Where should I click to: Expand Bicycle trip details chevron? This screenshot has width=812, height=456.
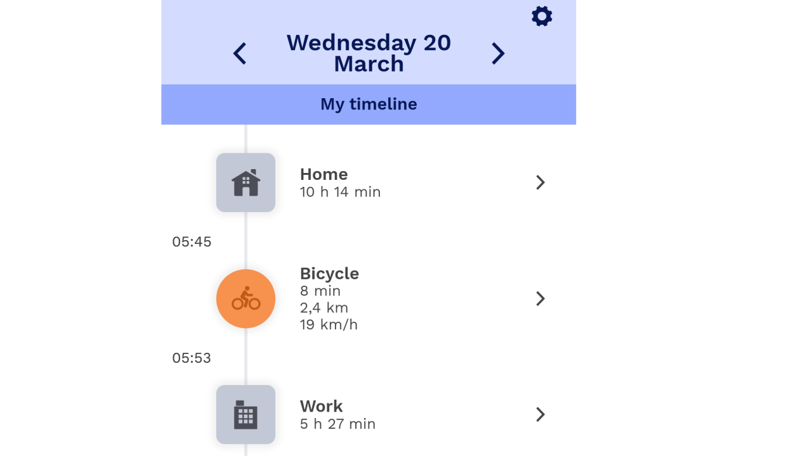[x=540, y=299]
